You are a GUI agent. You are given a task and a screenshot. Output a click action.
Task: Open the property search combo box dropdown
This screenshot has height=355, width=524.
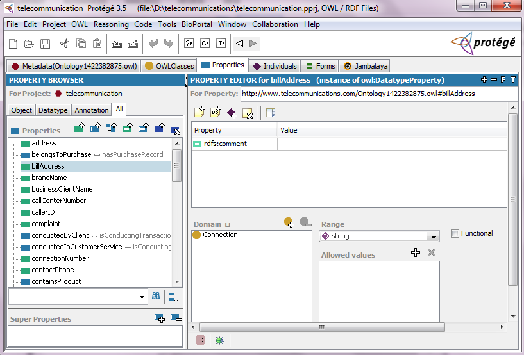tap(142, 297)
